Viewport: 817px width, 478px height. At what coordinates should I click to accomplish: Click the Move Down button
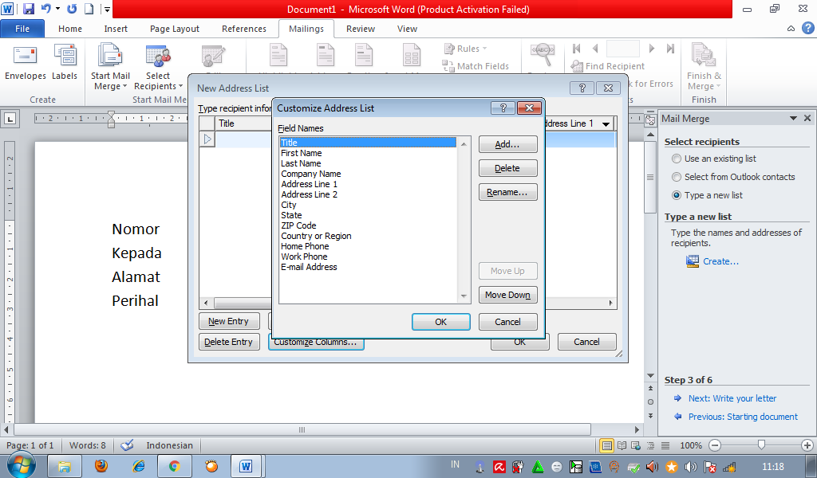(x=507, y=295)
